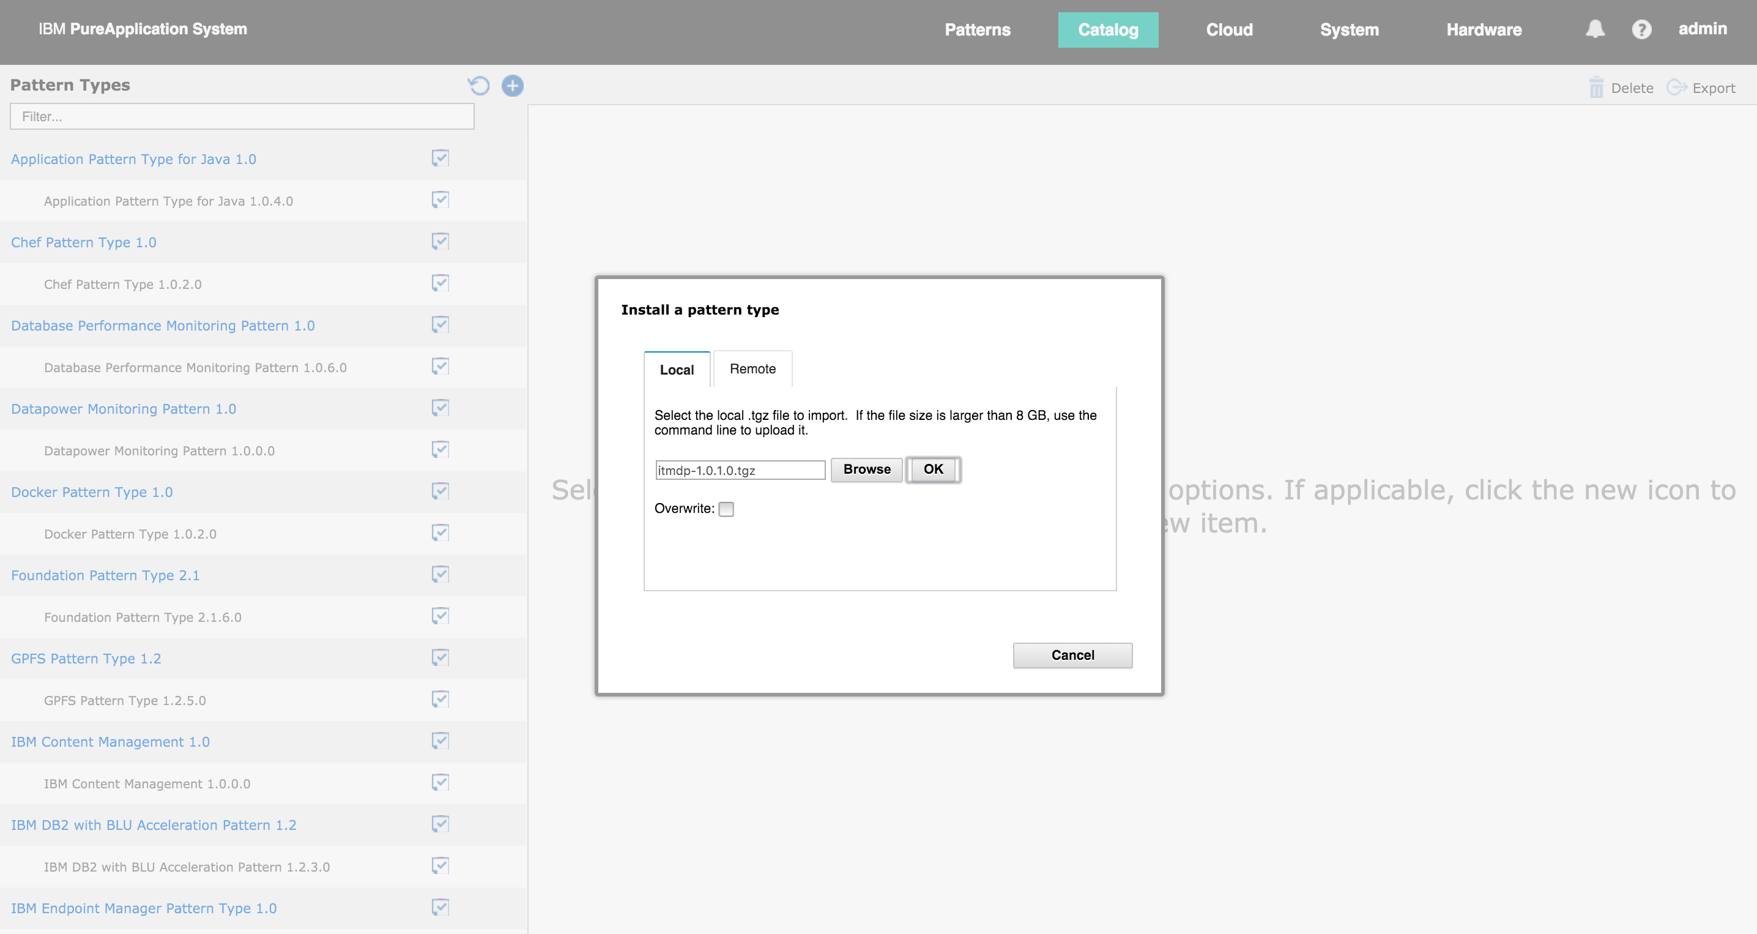Click the Export button label
This screenshot has width=1757, height=934.
[1714, 88]
